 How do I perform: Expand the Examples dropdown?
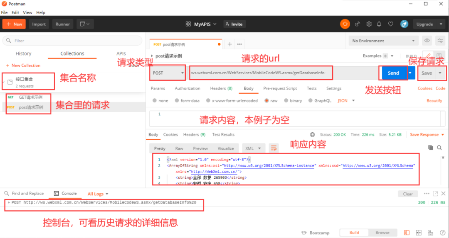pos(378,56)
